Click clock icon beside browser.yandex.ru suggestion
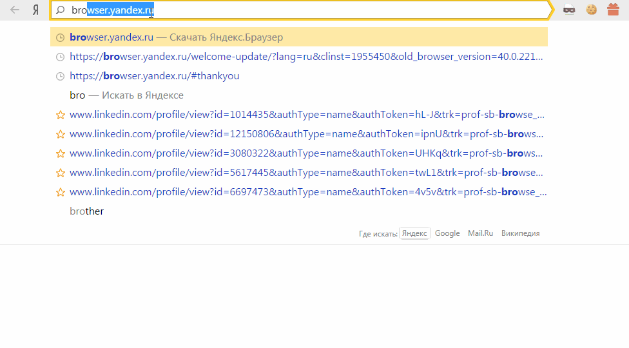 (x=60, y=37)
